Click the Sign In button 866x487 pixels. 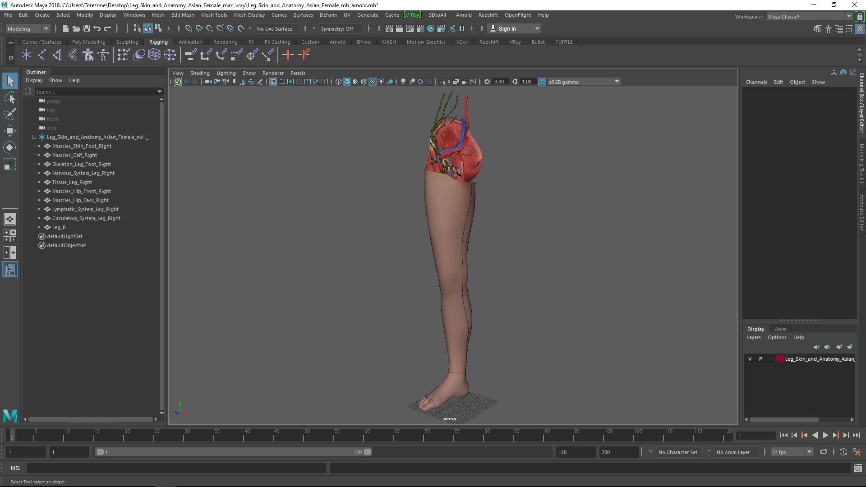(507, 28)
